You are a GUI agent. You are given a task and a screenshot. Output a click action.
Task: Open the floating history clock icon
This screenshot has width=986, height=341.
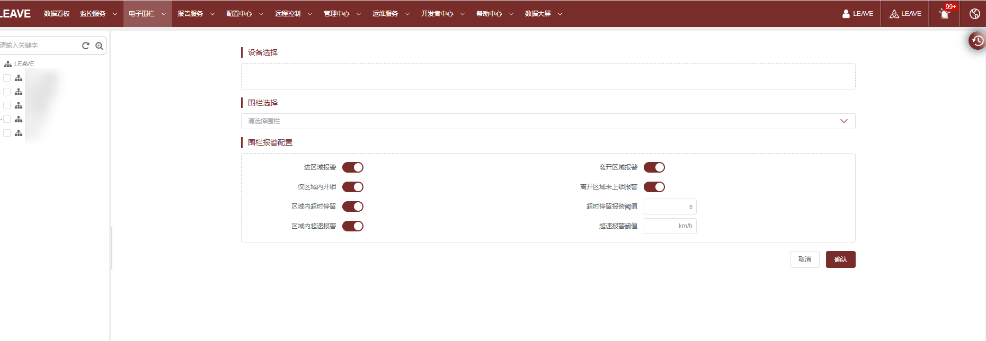[978, 41]
